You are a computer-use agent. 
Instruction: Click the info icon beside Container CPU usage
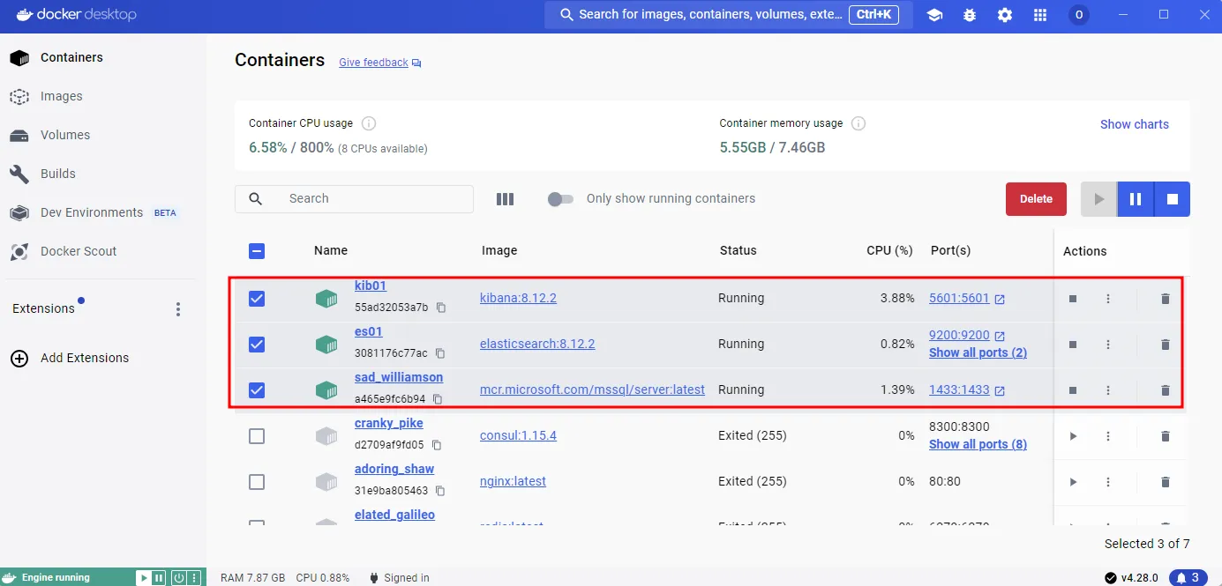[x=369, y=123]
